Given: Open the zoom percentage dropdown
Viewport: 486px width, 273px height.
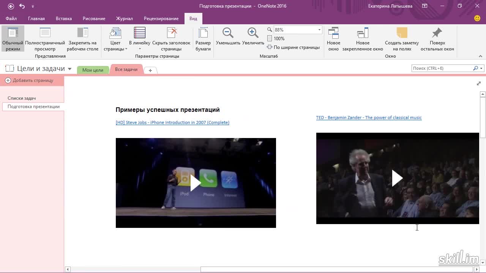Looking at the screenshot, I should (319, 30).
